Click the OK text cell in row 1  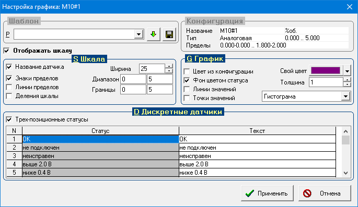pyautogui.click(x=257, y=139)
